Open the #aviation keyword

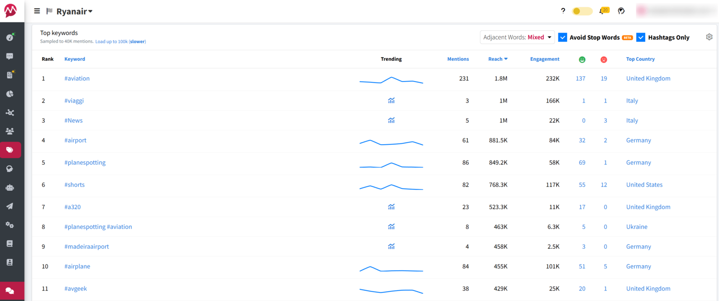(77, 79)
